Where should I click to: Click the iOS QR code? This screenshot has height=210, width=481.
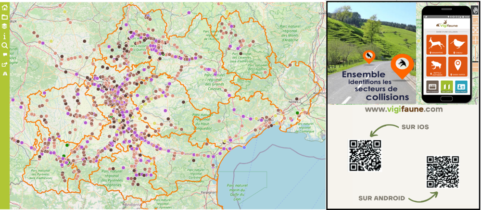click(365, 156)
